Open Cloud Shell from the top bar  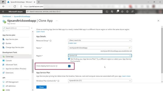pyautogui.click(x=107, y=12)
